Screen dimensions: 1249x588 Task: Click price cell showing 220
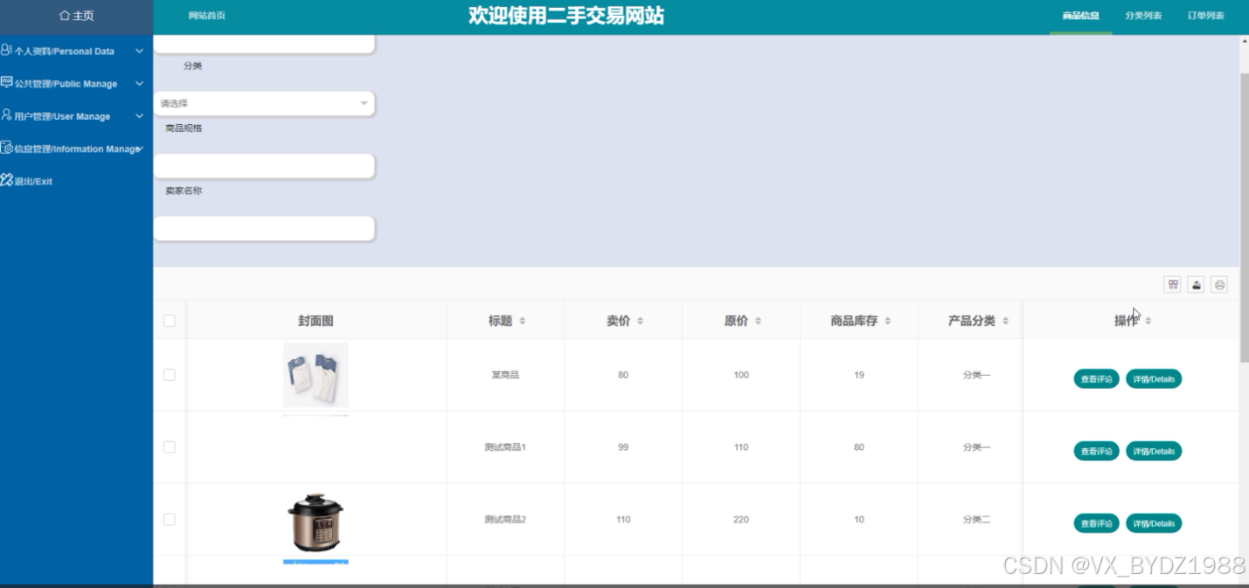click(x=741, y=519)
